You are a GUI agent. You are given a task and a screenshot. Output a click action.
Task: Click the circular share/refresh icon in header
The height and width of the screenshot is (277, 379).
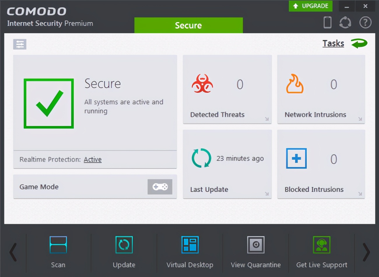tap(345, 22)
